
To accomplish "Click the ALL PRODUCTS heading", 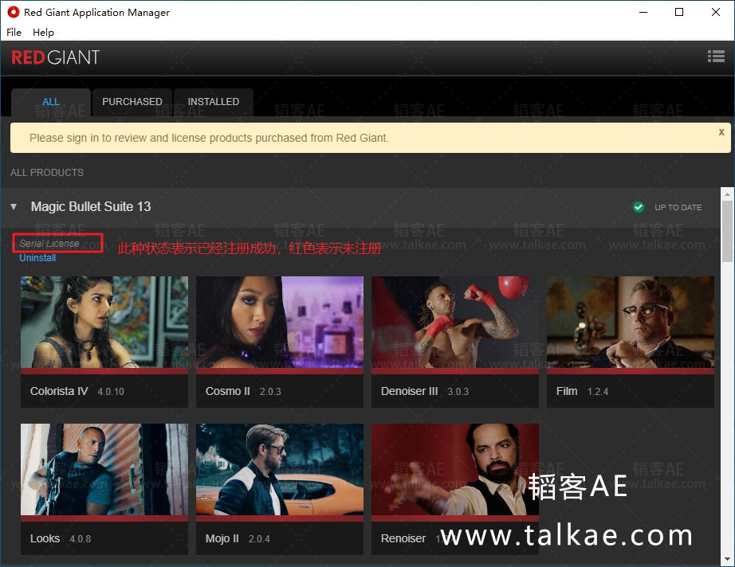I will [47, 173].
